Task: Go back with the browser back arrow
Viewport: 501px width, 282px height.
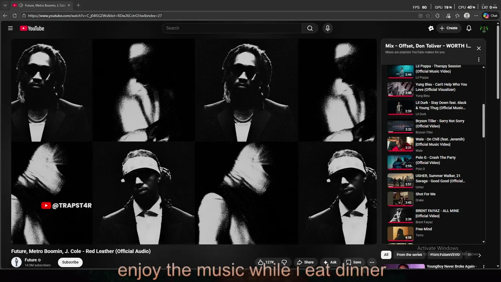Action: (x=5, y=16)
